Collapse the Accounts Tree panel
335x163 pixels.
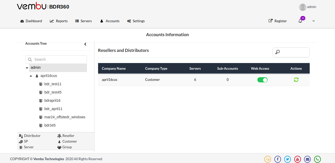click(85, 44)
